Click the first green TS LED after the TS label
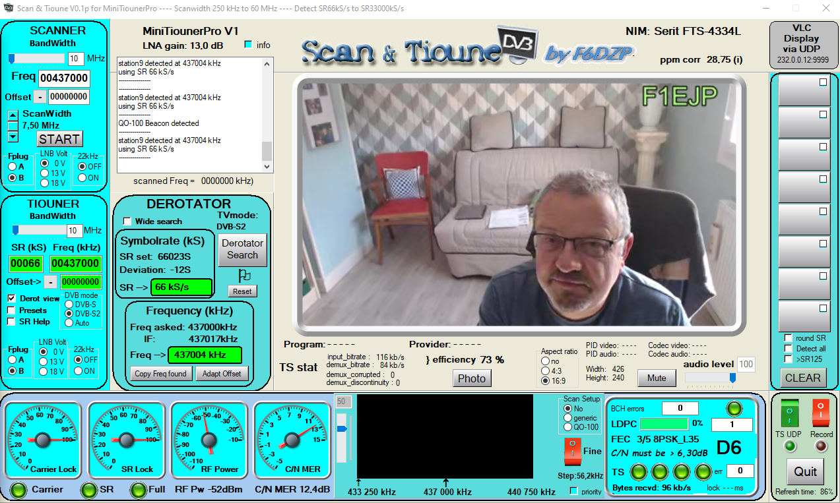The width and height of the screenshot is (840, 503). pos(639,472)
